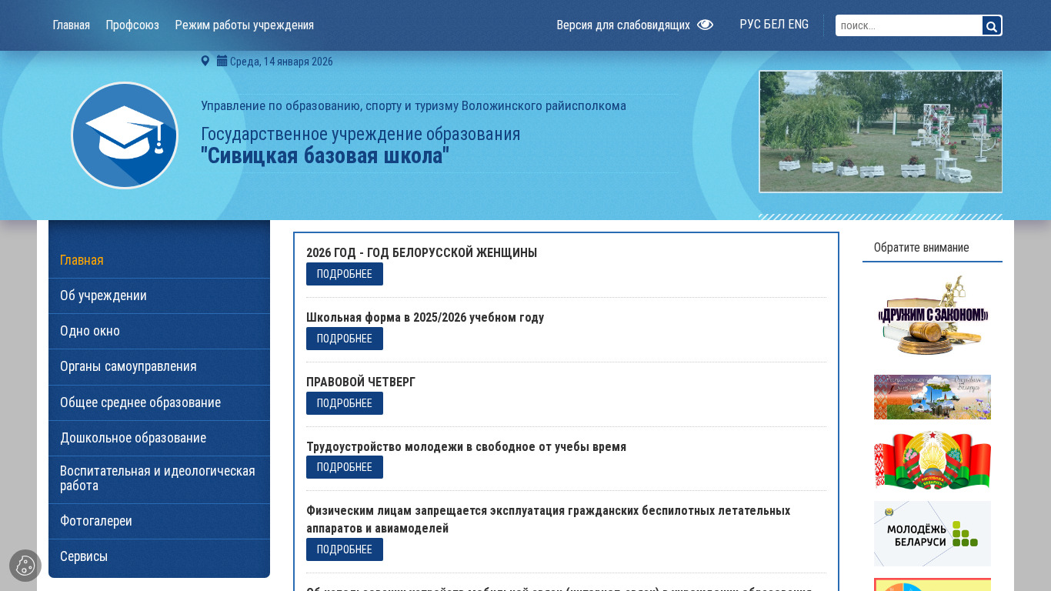The image size is (1051, 591).
Task: Open Общее среднее образование sidebar section
Action: (159, 402)
